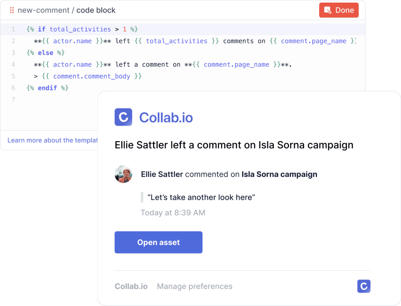Click the code block breadcrumb label
Viewport: 401px width, 306px height.
click(x=96, y=10)
